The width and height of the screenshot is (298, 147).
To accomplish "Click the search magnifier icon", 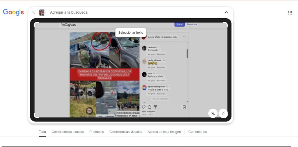I will point(33,12).
